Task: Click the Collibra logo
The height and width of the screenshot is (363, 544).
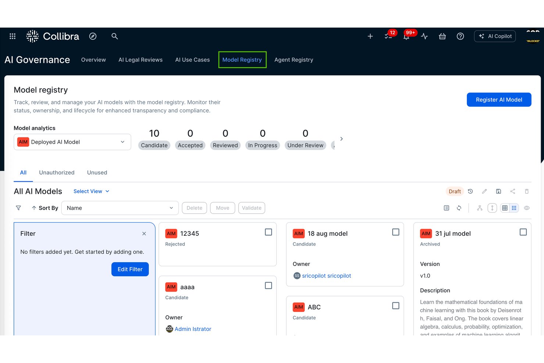Action: point(53,36)
